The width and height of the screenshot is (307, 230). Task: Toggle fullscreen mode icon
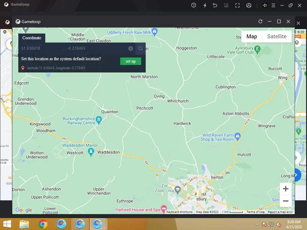pyautogui.click(x=237, y=5)
